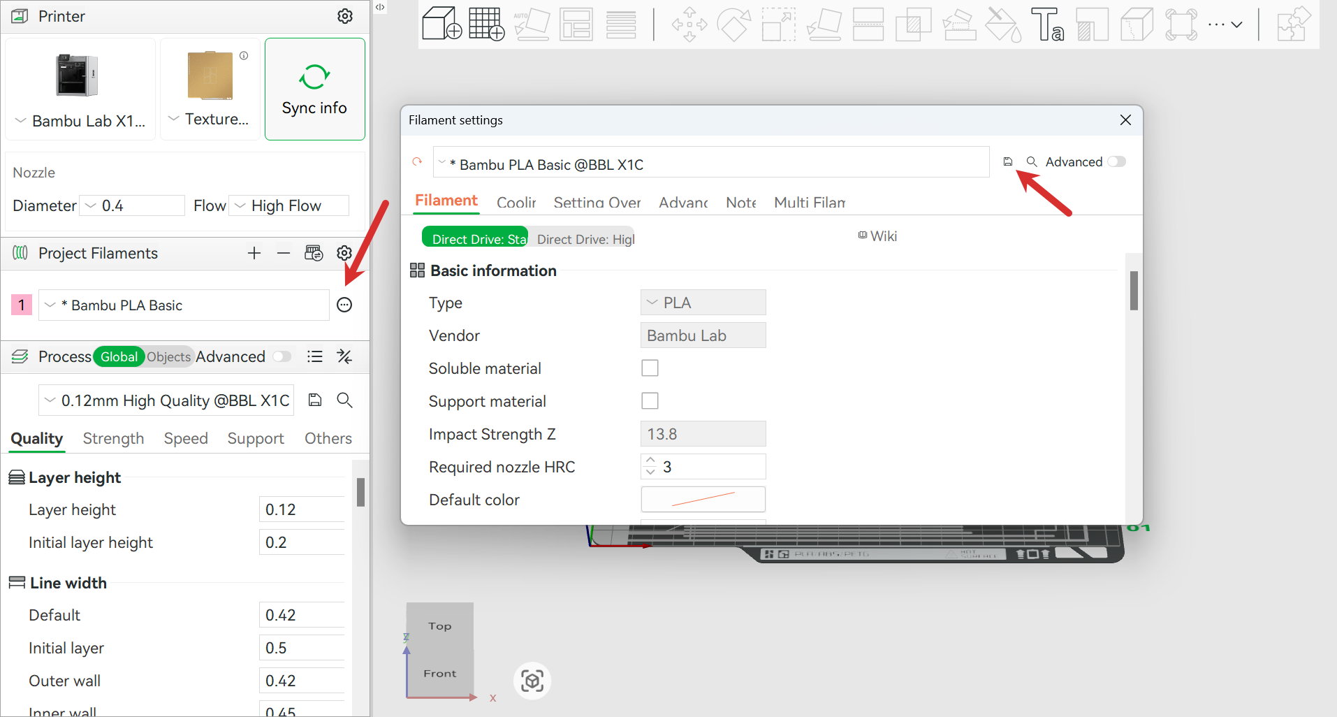Select the Move tool with four arrows
This screenshot has height=717, width=1337.
point(689,24)
